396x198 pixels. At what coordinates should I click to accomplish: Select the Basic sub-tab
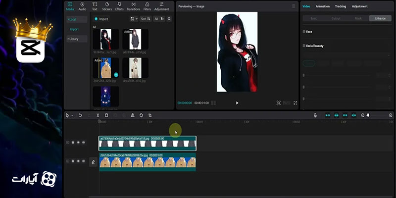314,18
